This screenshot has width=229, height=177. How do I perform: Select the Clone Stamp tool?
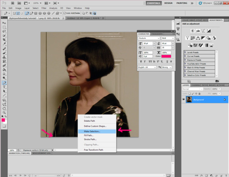pos(4,57)
